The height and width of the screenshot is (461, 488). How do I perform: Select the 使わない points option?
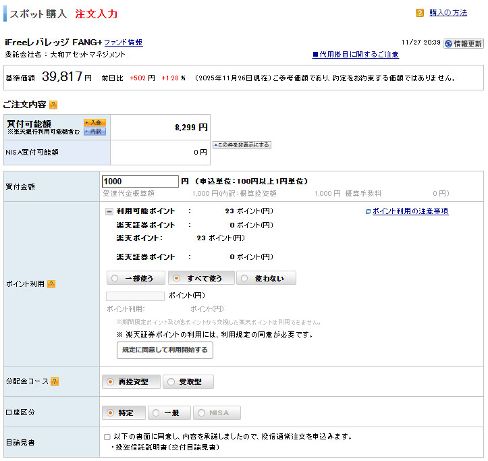266,278
